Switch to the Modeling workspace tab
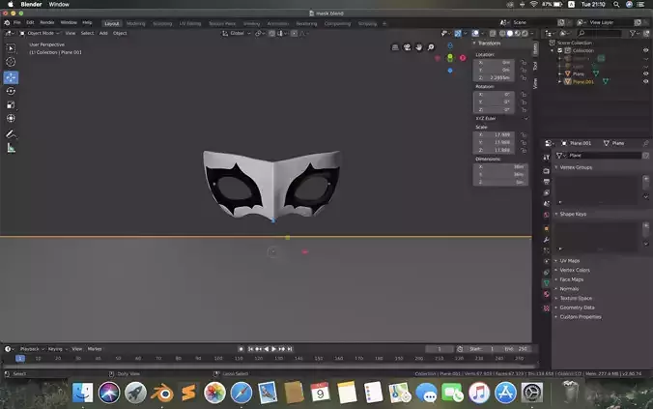Viewport: 653px width, 409px height. tap(136, 24)
